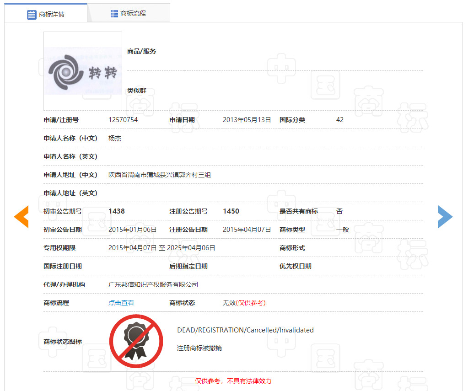
Task: Click the 优先权日期 field label
Action: click(296, 266)
